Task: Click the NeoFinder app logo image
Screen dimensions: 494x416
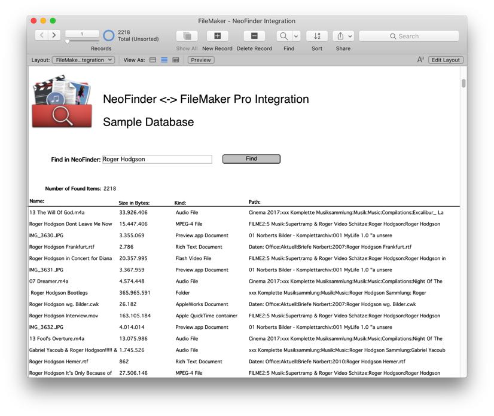Action: coord(62,101)
